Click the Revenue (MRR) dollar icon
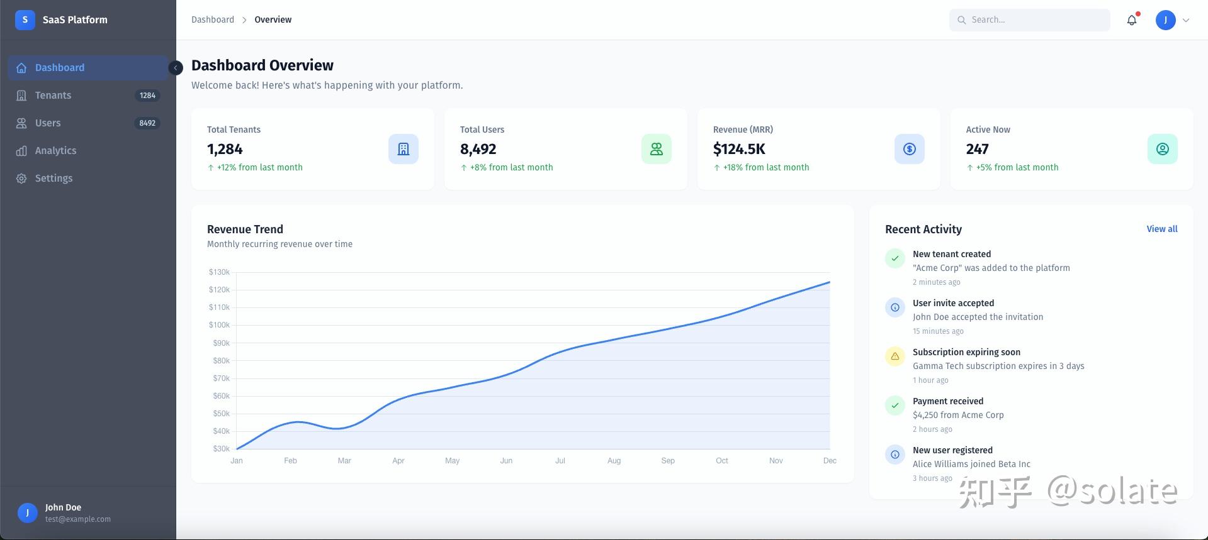Screen dimensions: 1208x540 (910, 149)
